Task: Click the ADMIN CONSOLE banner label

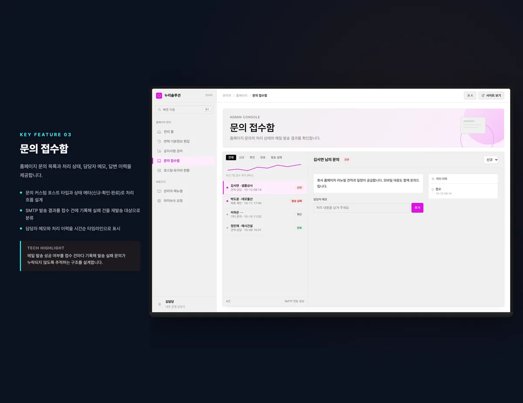Action: (245, 117)
